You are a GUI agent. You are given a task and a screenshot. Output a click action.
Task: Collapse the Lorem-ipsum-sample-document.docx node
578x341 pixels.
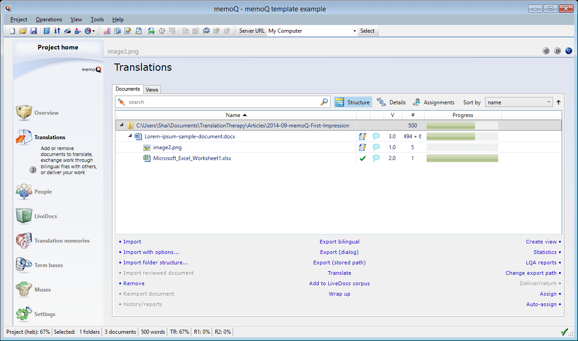pos(130,136)
